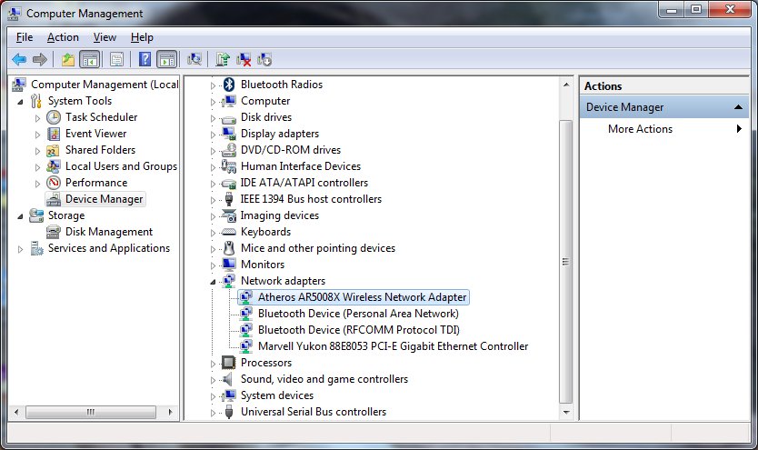Click the left tree horizontal scroll left arrow
This screenshot has width=758, height=450.
click(x=16, y=413)
